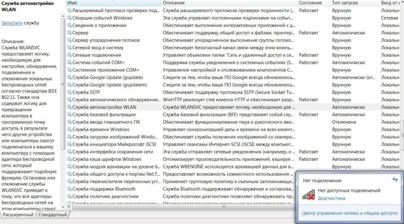Click gear icon of Сервер упорядочения потоков
The height and width of the screenshot is (224, 404).
pos(69,40)
